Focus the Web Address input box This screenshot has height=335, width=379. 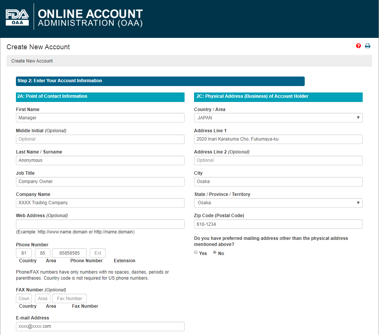100,224
